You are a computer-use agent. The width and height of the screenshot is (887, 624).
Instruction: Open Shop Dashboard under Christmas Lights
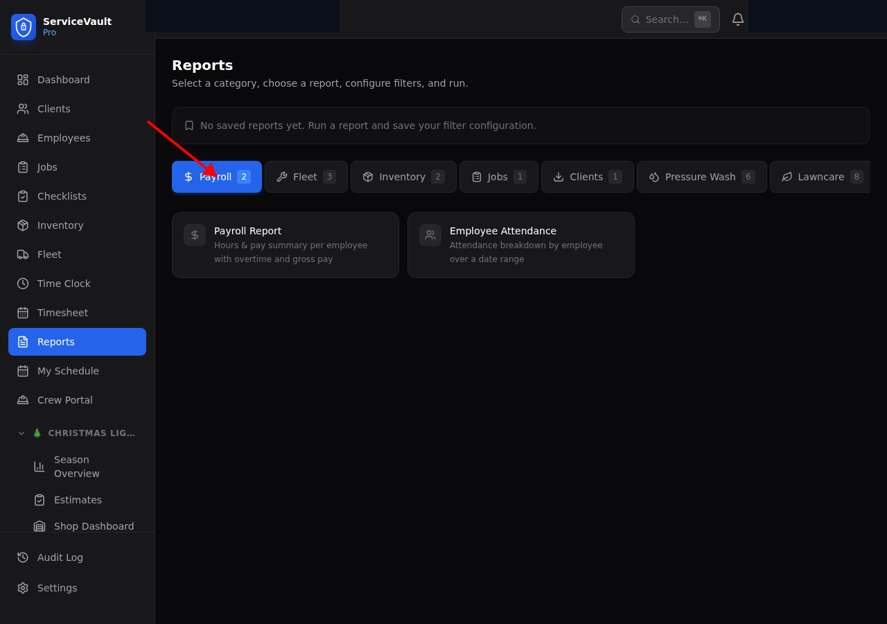pyautogui.click(x=94, y=526)
